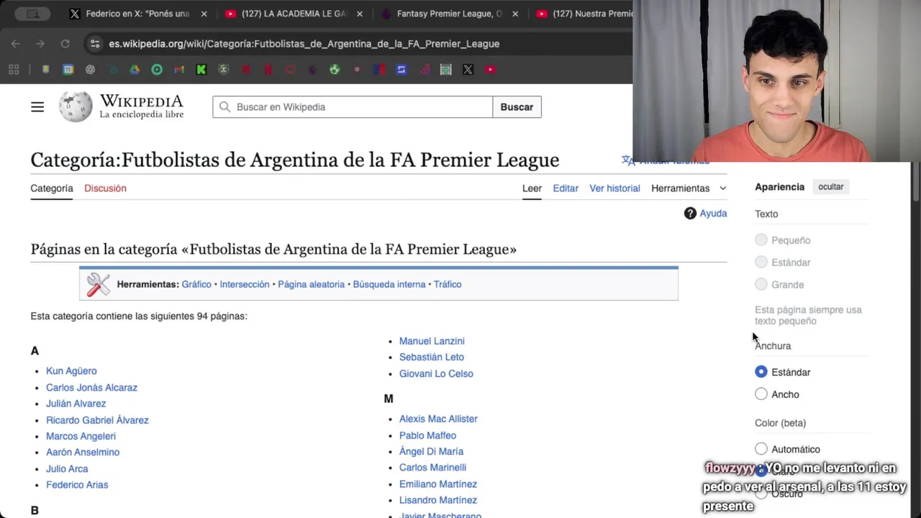Open the Julián Álvarez article link
Screen dimensions: 921x518
[x=76, y=404]
